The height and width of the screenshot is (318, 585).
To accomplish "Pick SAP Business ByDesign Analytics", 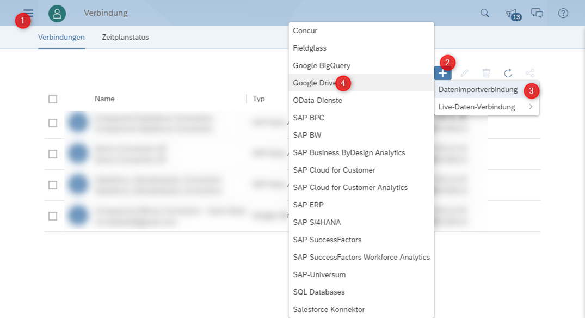I will (361, 152).
